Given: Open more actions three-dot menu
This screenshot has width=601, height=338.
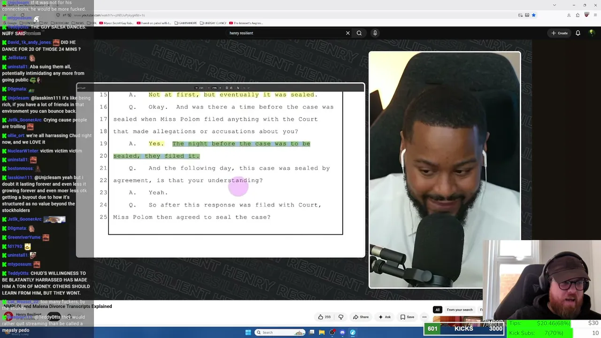Looking at the screenshot, I should tap(424, 317).
